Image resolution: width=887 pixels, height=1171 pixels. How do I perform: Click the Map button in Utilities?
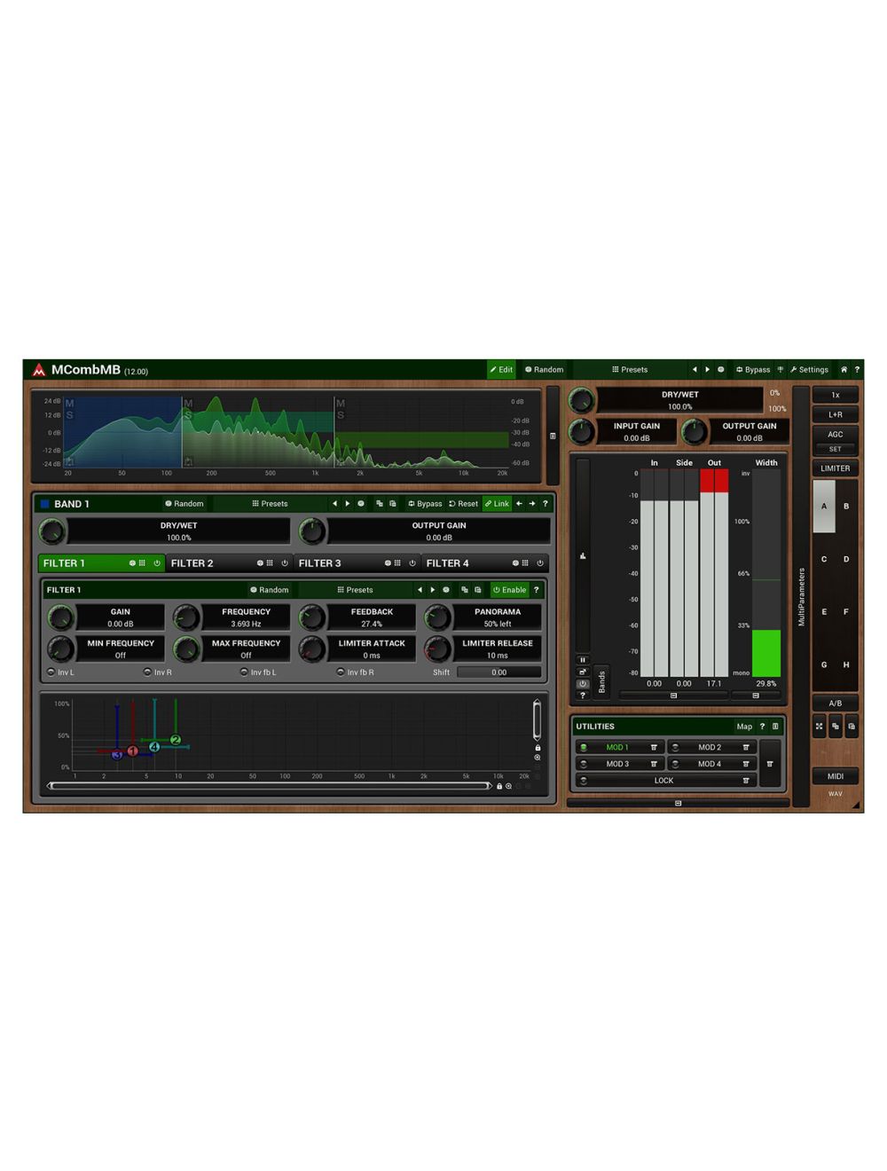click(x=744, y=727)
